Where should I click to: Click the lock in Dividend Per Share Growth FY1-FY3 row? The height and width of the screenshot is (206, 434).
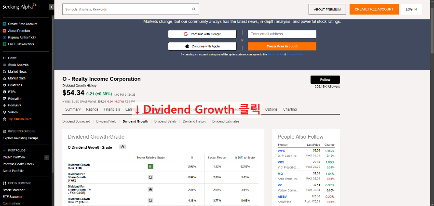tap(150, 190)
